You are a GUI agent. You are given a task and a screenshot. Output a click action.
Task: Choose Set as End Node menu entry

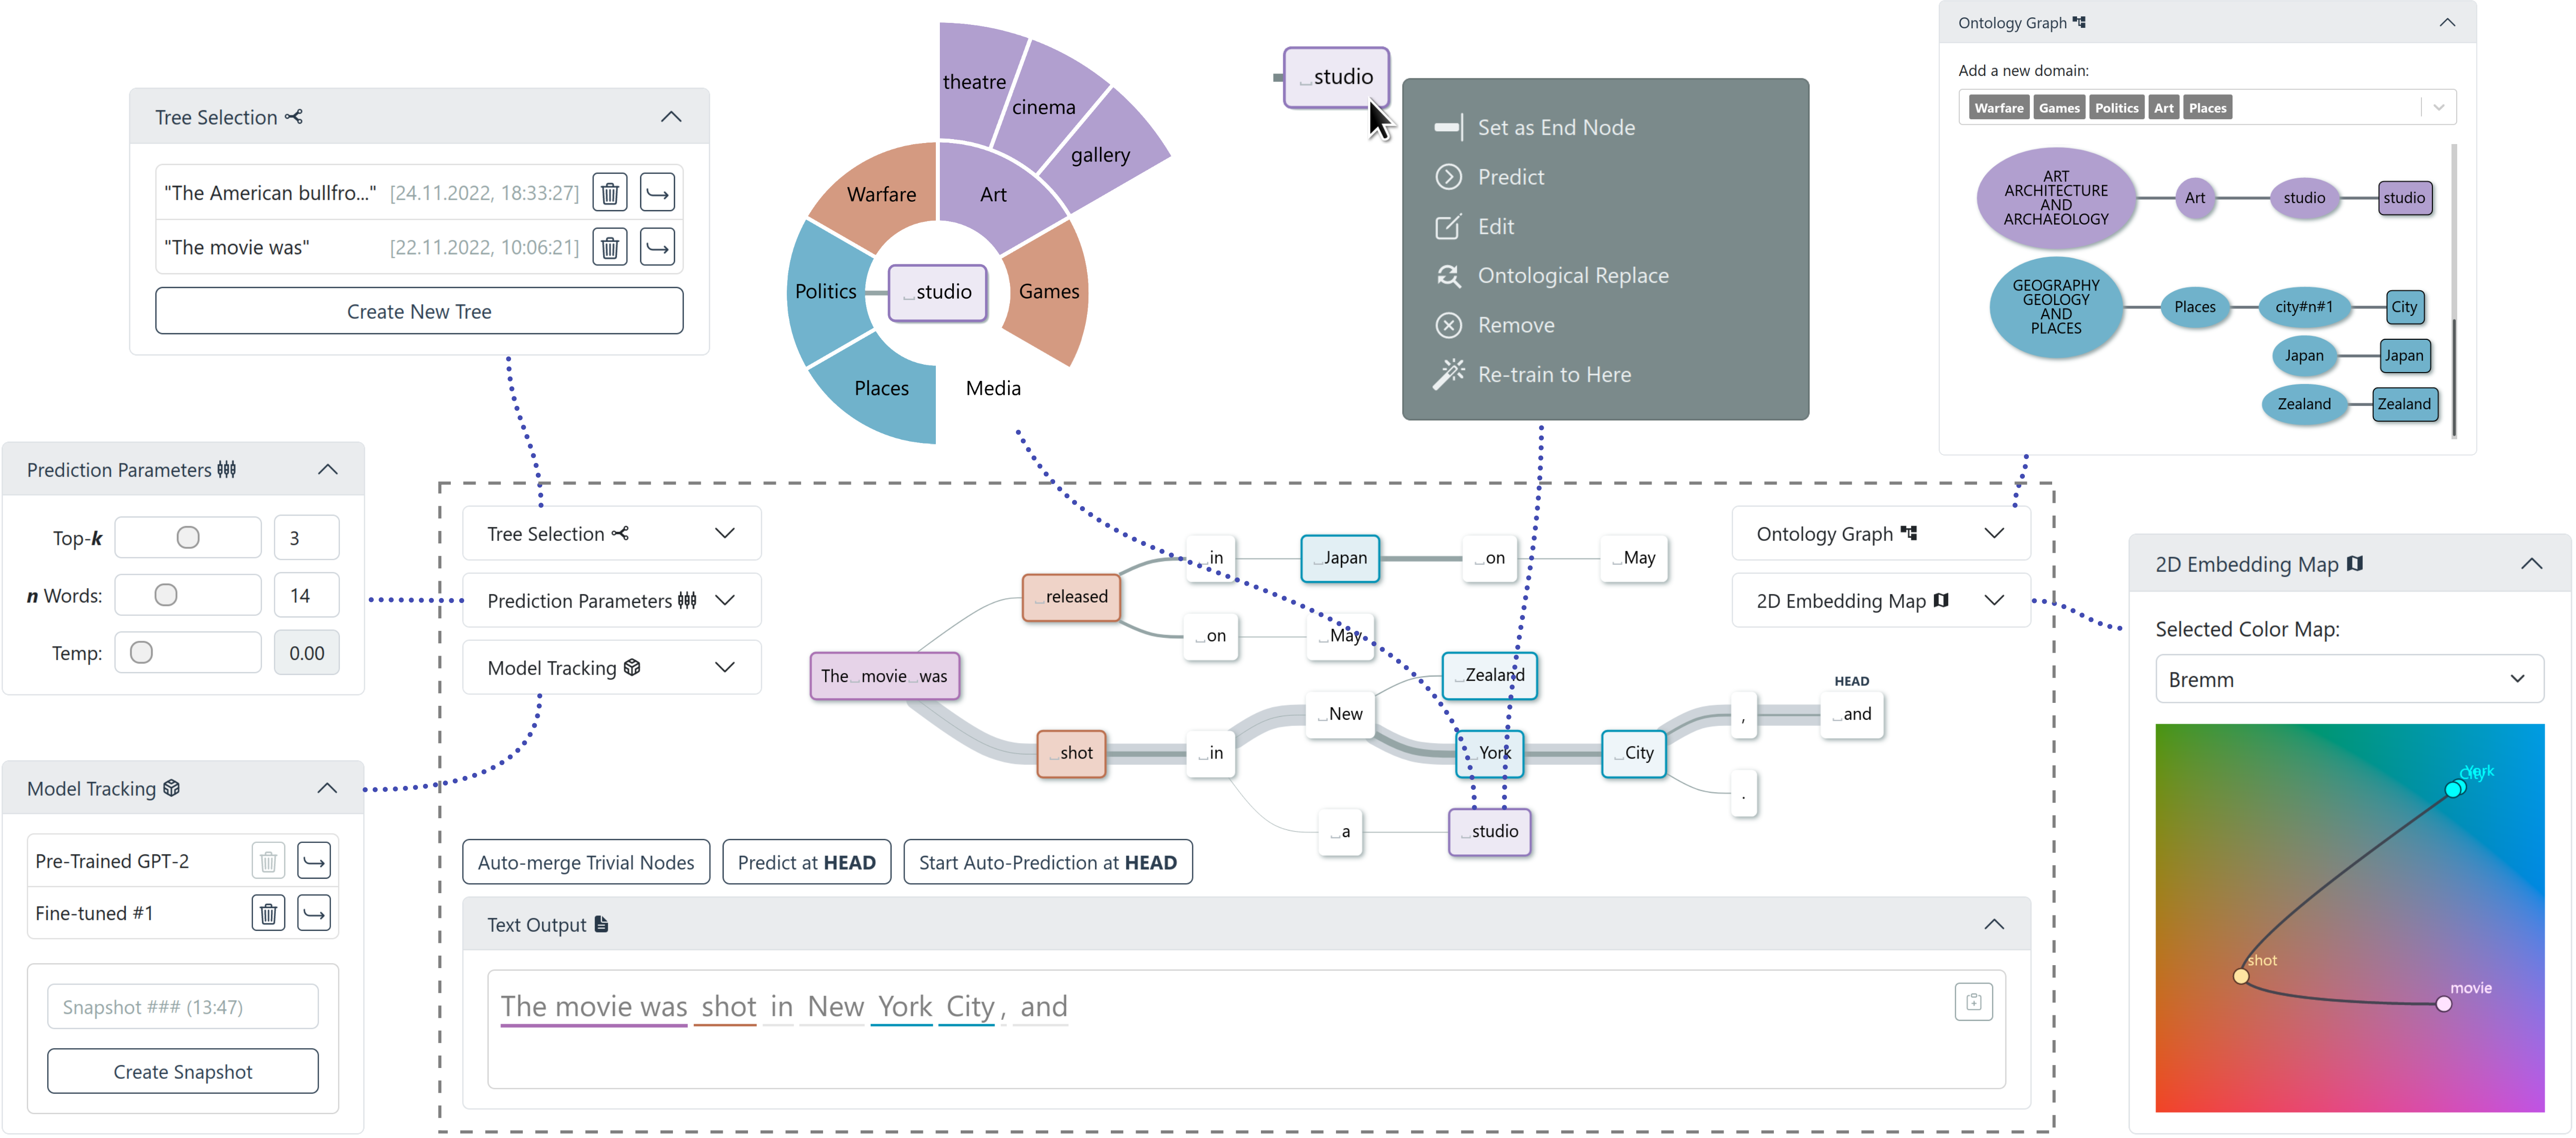tap(1556, 128)
